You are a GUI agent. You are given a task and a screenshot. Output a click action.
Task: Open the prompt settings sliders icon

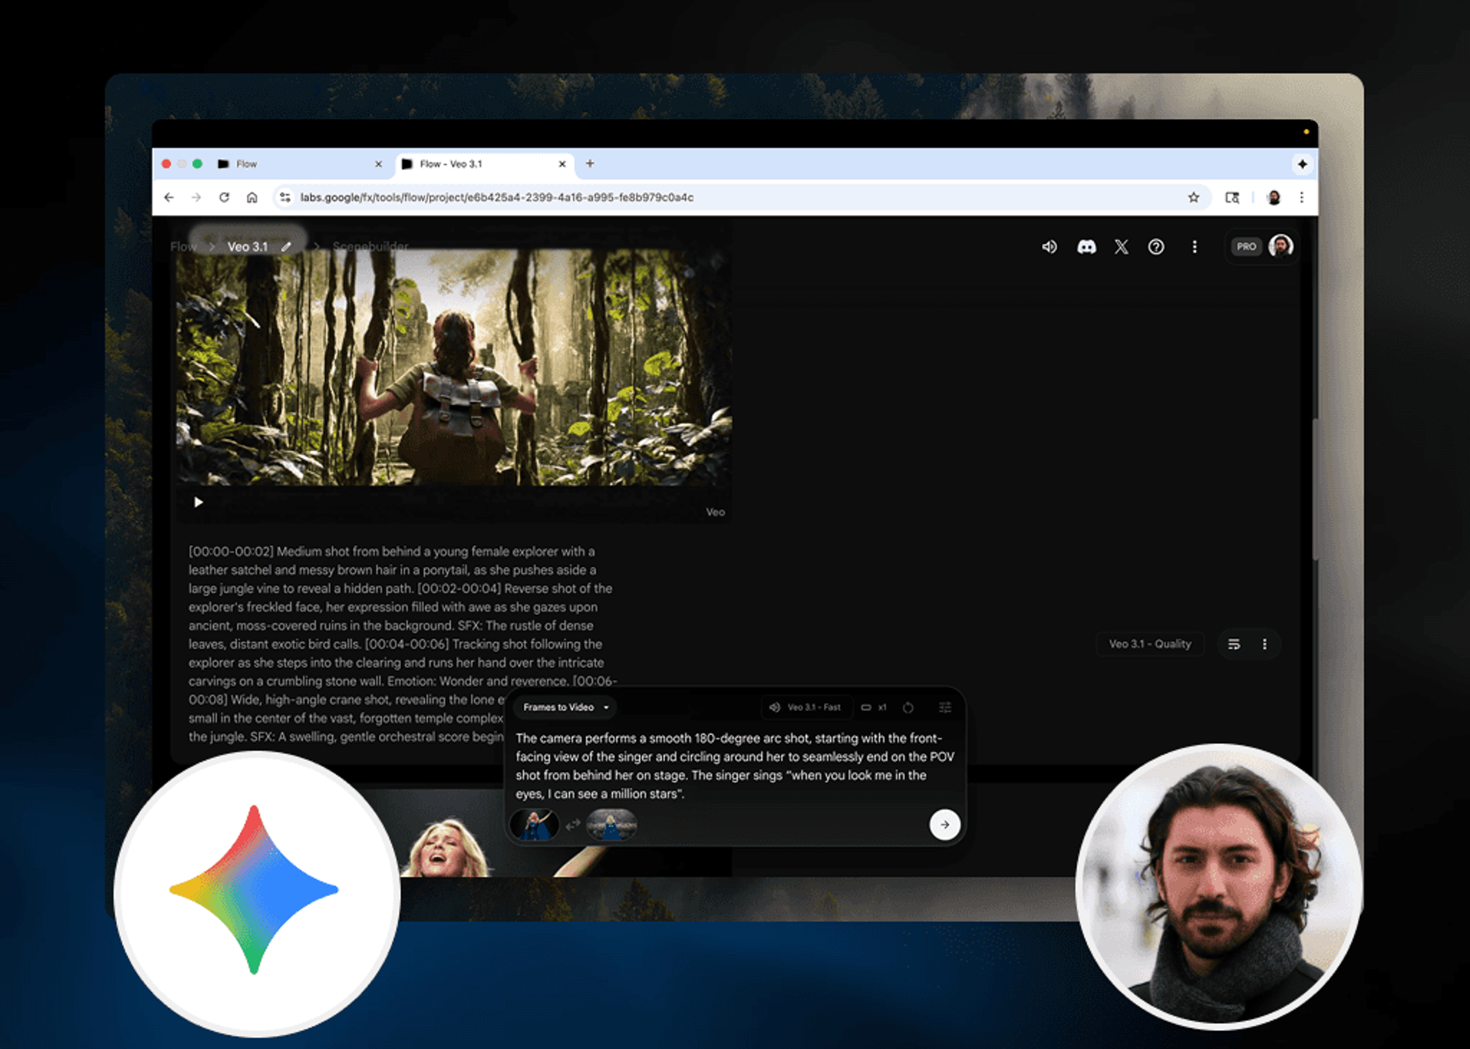coord(945,707)
